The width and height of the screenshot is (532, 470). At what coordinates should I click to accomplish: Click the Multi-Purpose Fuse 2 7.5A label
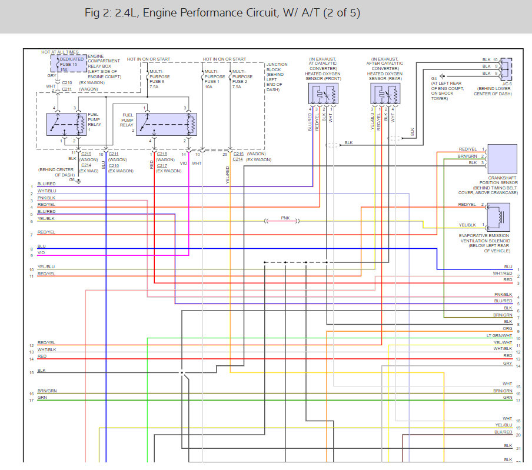242,79
